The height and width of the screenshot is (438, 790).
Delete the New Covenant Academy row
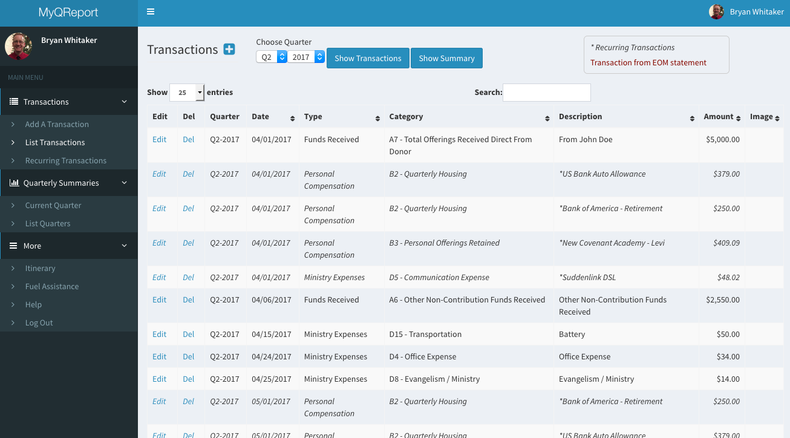tap(189, 243)
